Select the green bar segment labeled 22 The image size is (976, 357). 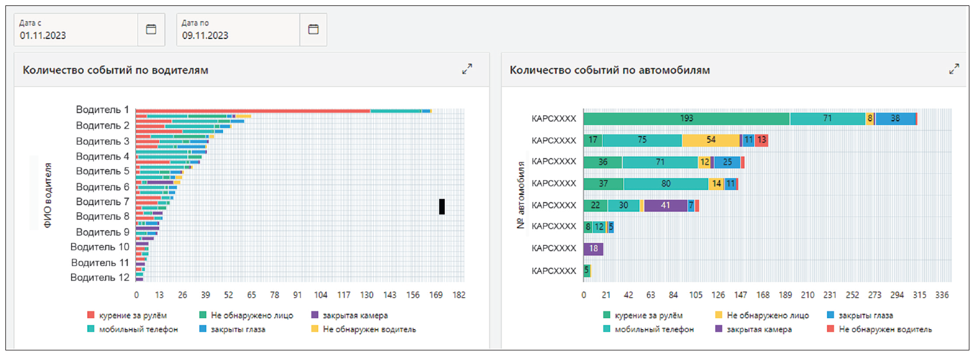596,205
